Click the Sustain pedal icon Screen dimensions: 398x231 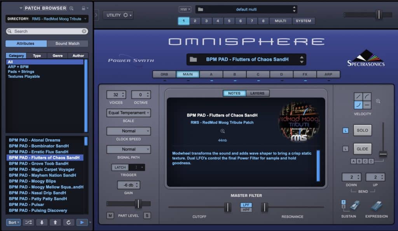click(x=354, y=206)
